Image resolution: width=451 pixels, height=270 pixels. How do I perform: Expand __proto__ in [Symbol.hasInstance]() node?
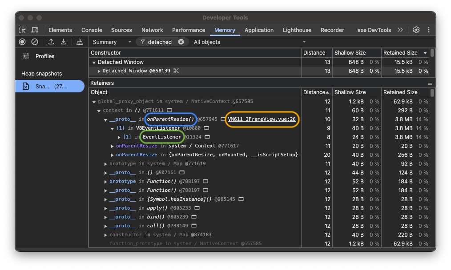coord(105,199)
